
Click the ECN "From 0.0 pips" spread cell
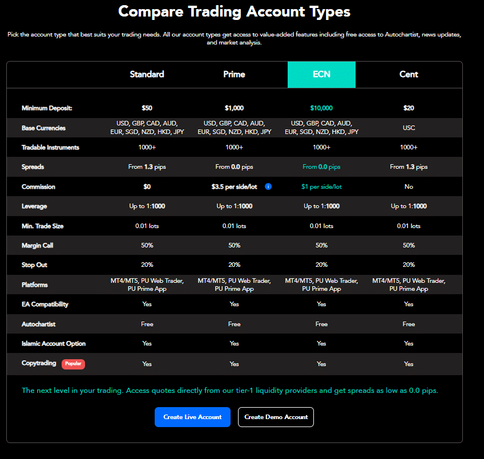click(x=321, y=167)
